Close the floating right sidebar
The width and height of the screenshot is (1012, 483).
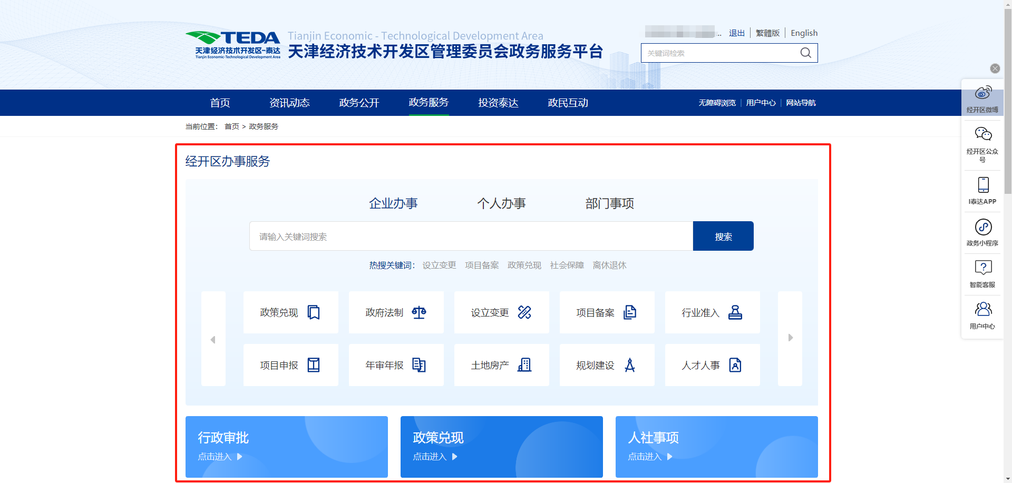point(995,68)
